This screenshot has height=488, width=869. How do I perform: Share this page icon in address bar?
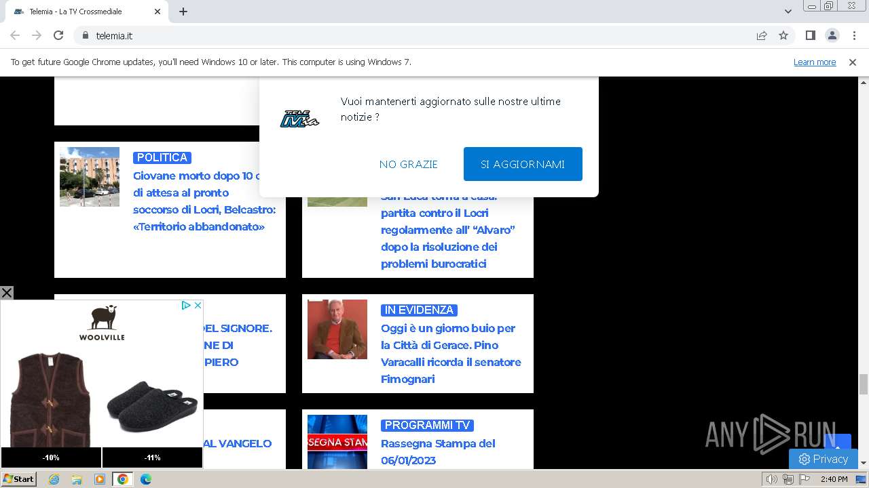pos(762,35)
